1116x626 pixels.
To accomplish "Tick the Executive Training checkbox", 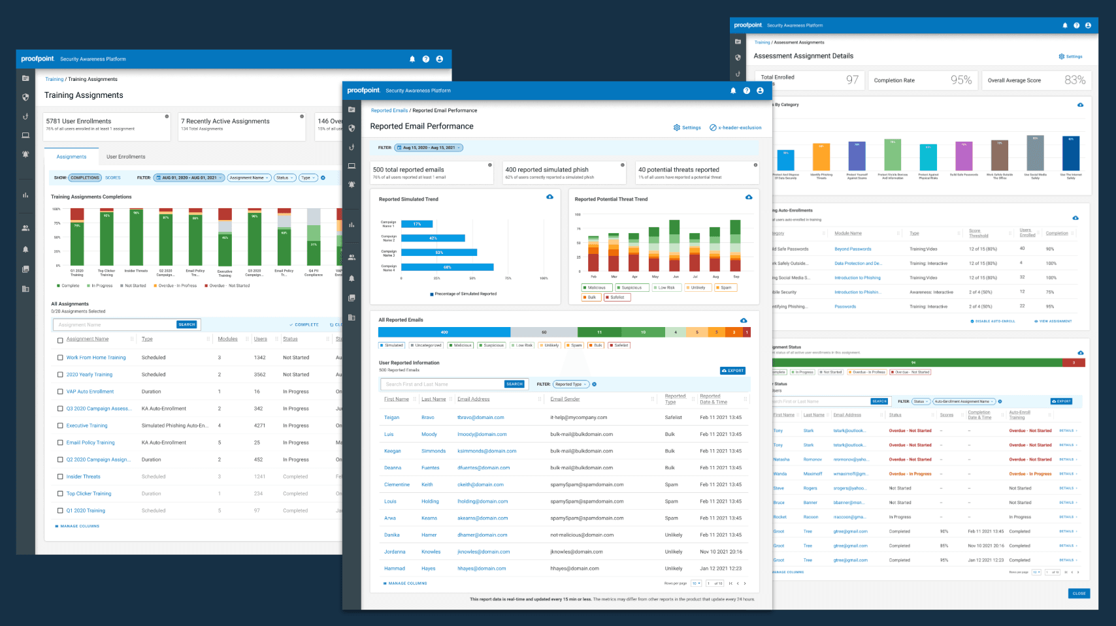I will point(60,426).
